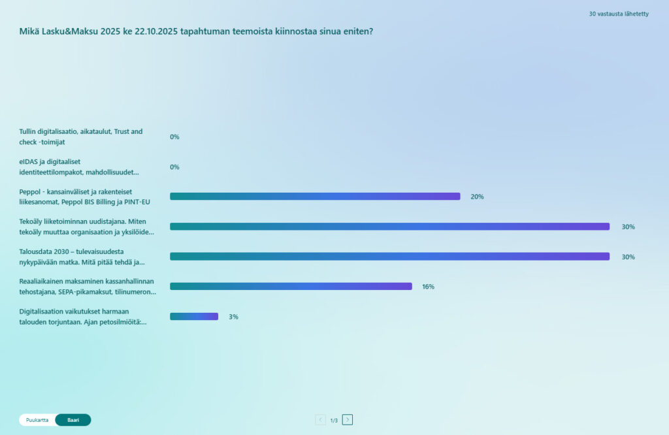Click the 0% value beside Tullin digitalisaatio
This screenshot has height=435, width=669.
(174, 137)
